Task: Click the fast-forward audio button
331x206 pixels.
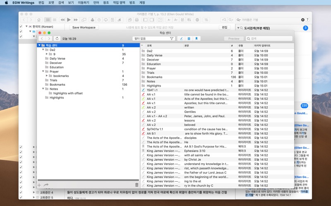Action: coord(76,20)
